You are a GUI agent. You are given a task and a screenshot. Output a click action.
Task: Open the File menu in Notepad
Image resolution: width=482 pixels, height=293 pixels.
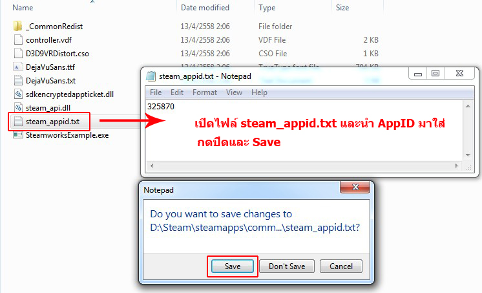tap(156, 92)
